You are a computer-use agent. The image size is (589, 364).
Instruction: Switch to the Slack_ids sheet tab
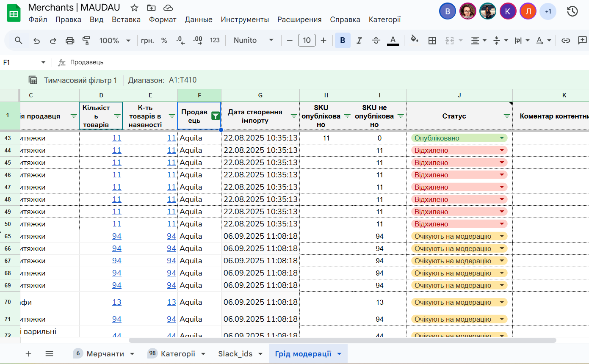pos(241,354)
